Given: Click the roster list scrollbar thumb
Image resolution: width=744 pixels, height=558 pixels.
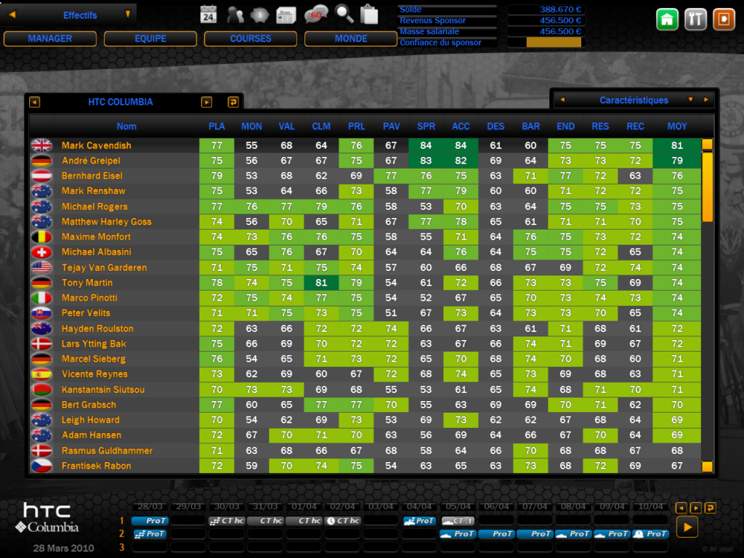Looking at the screenshot, I should [707, 187].
